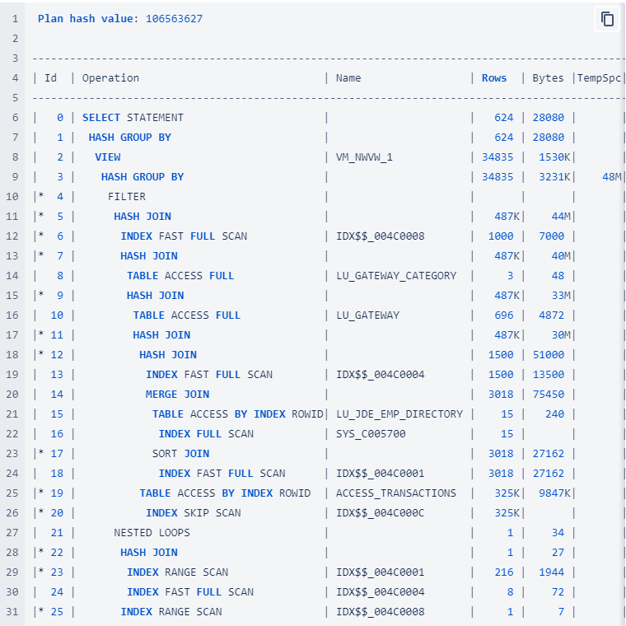
Task: Click the ACCESS_TRANSACTIONS table name
Action: 395,493
